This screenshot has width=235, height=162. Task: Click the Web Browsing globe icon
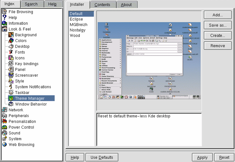[x=5, y=145]
